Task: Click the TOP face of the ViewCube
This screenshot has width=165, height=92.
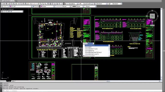Action: [152, 16]
